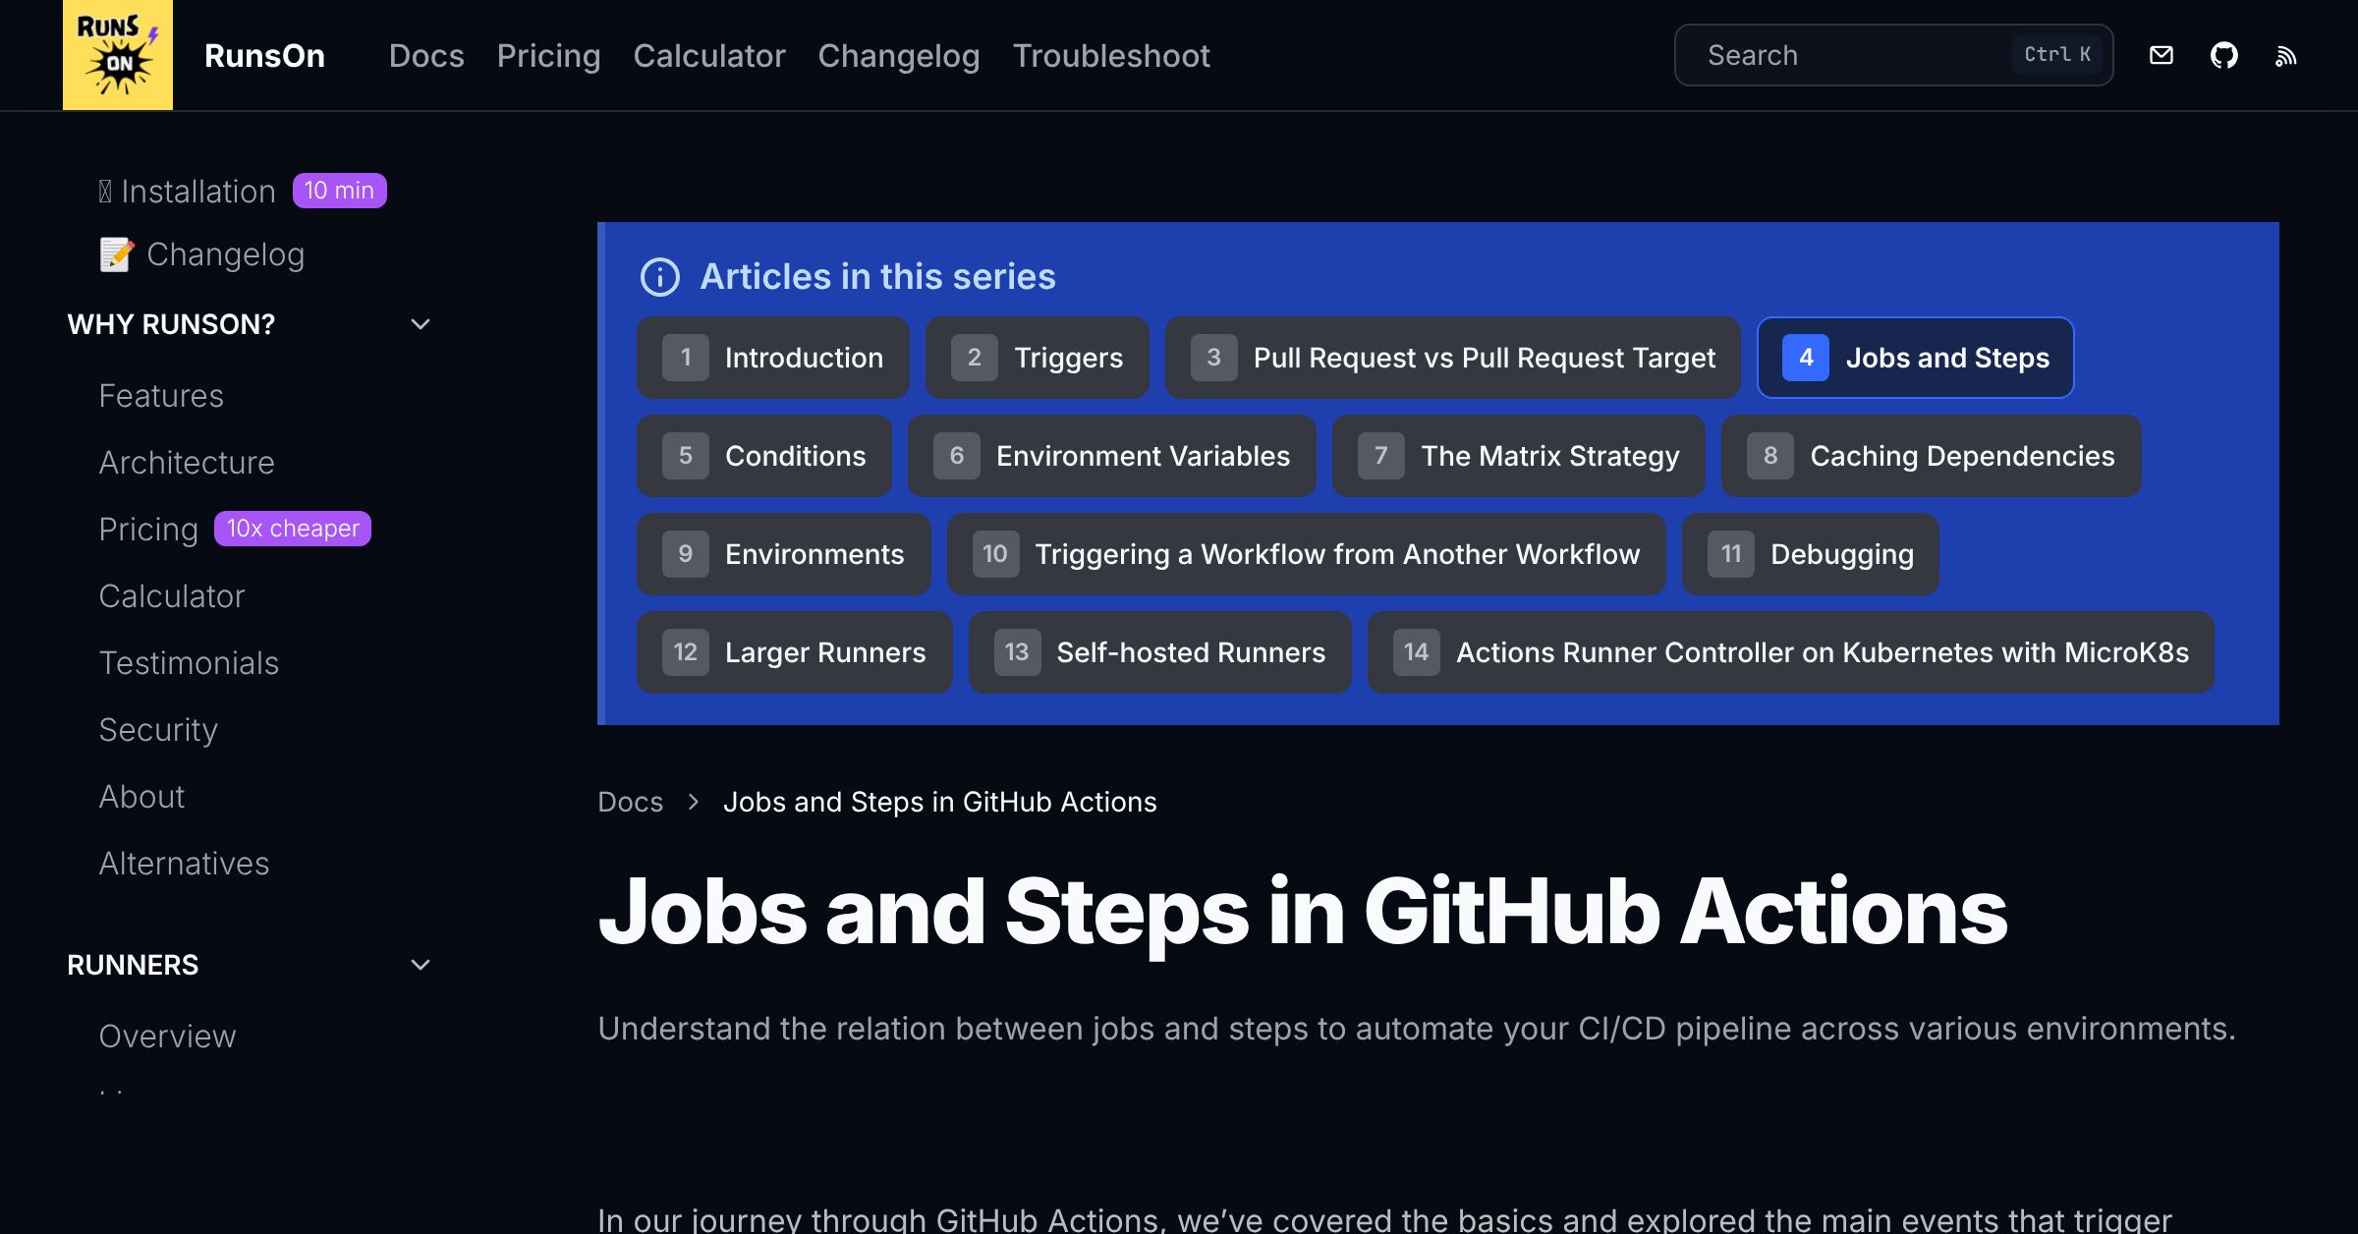
Task: Collapse the RUNNERS section
Action: [421, 965]
